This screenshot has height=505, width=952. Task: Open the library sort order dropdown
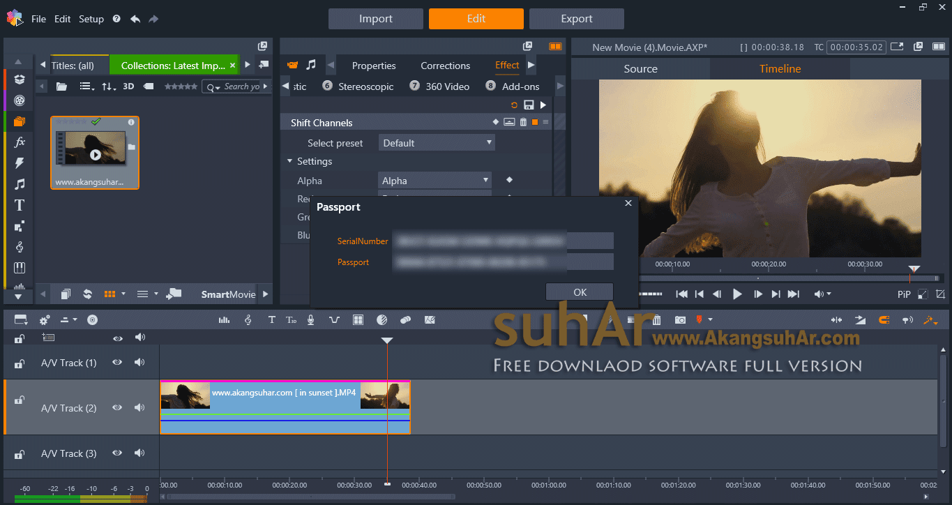pos(109,86)
